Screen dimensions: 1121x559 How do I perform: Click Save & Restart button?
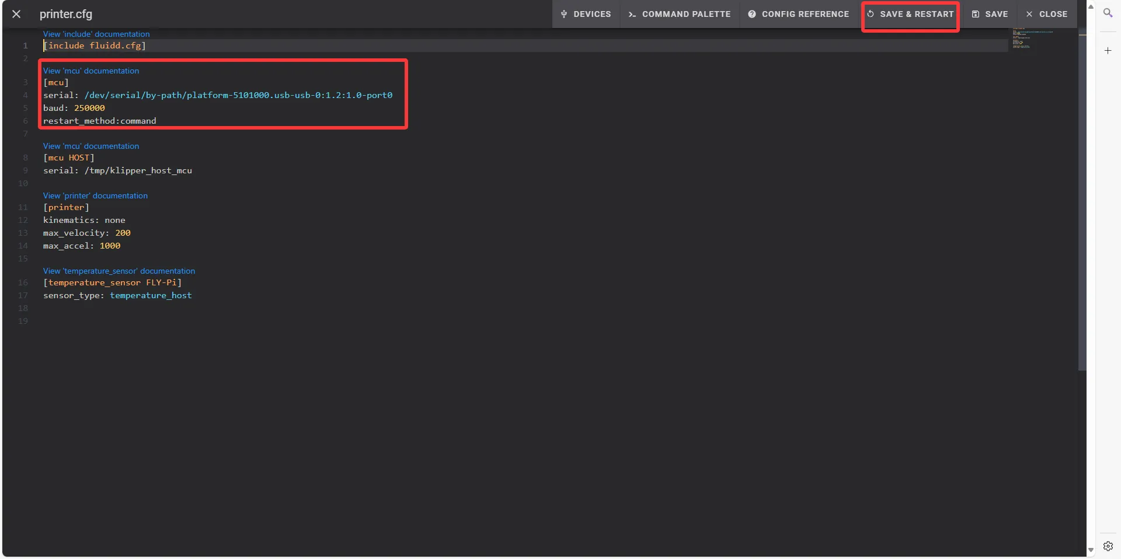tap(910, 14)
